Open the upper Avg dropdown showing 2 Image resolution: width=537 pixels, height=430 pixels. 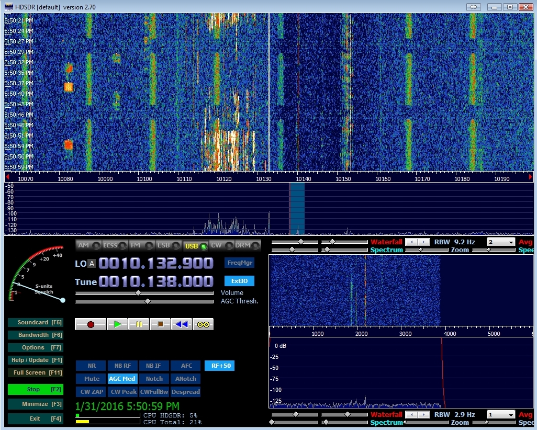coord(501,242)
